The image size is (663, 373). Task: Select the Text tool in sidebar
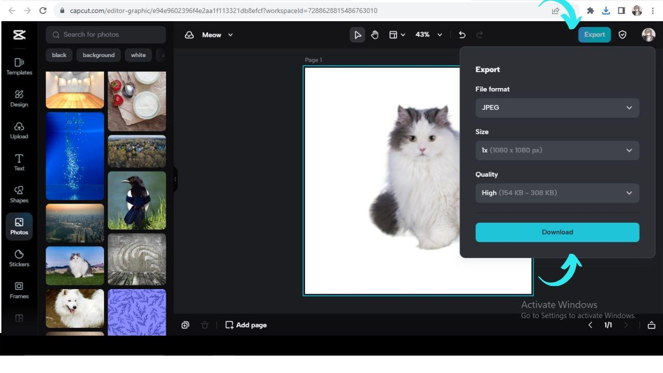pyautogui.click(x=19, y=163)
